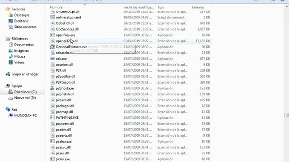
Task: Open Imágenes library in sidebar
Action: pos(22,50)
